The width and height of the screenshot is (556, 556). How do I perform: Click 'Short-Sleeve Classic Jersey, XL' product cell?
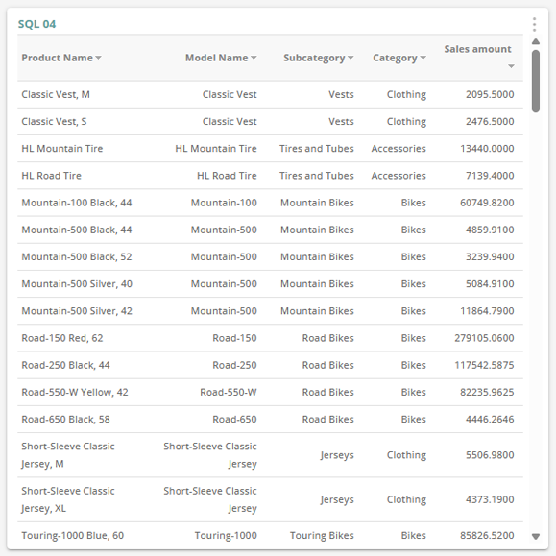click(68, 499)
